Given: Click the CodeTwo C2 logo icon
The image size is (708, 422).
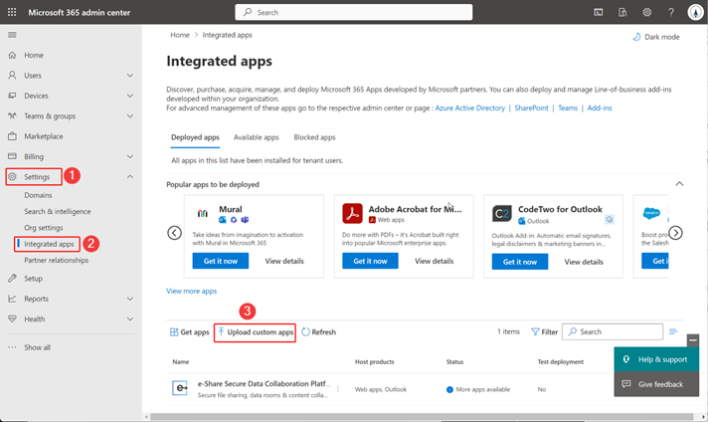Looking at the screenshot, I should coord(502,213).
